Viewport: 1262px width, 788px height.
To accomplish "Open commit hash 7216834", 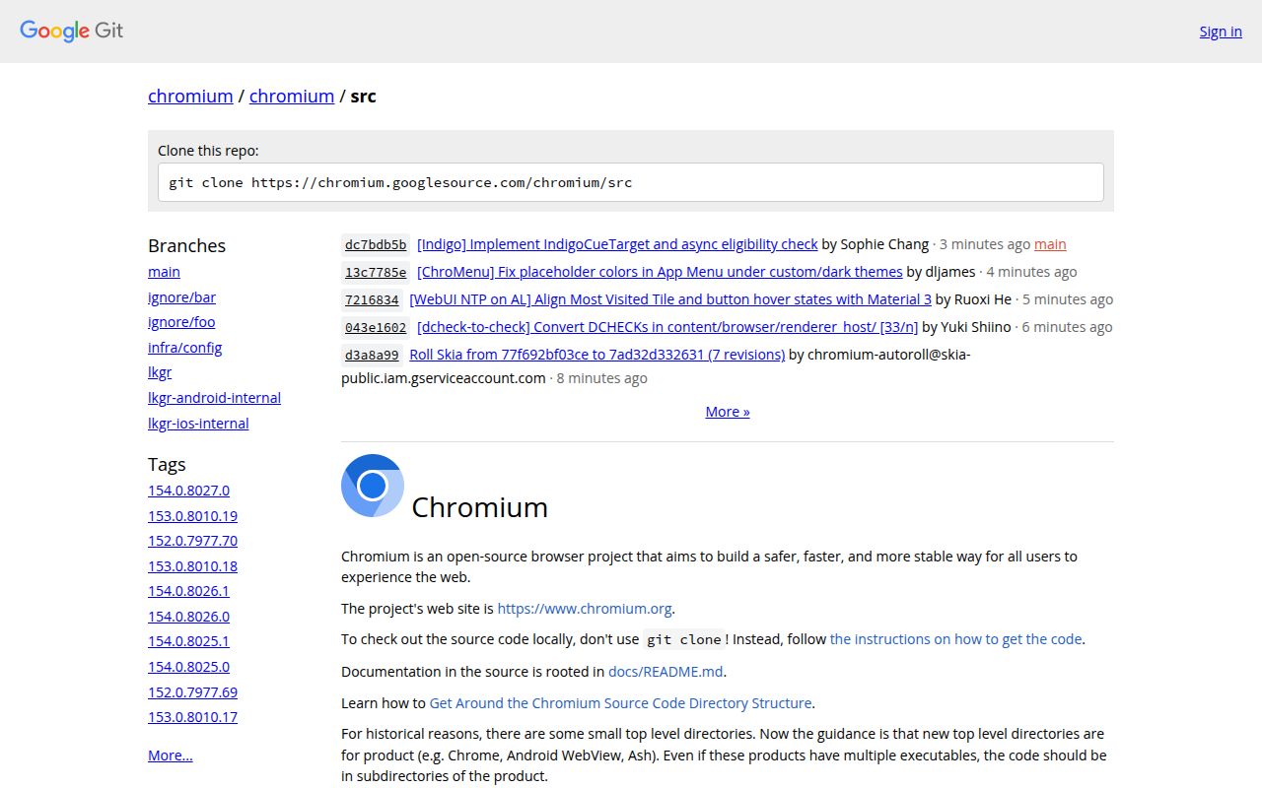I will click(372, 299).
